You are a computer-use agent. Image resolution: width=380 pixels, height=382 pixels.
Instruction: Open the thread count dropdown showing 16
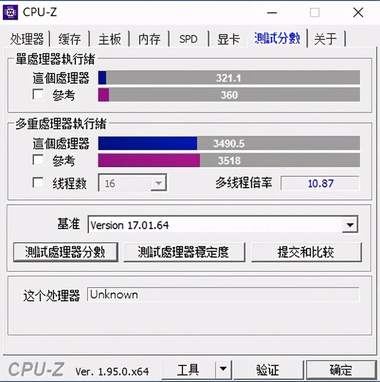tap(132, 183)
